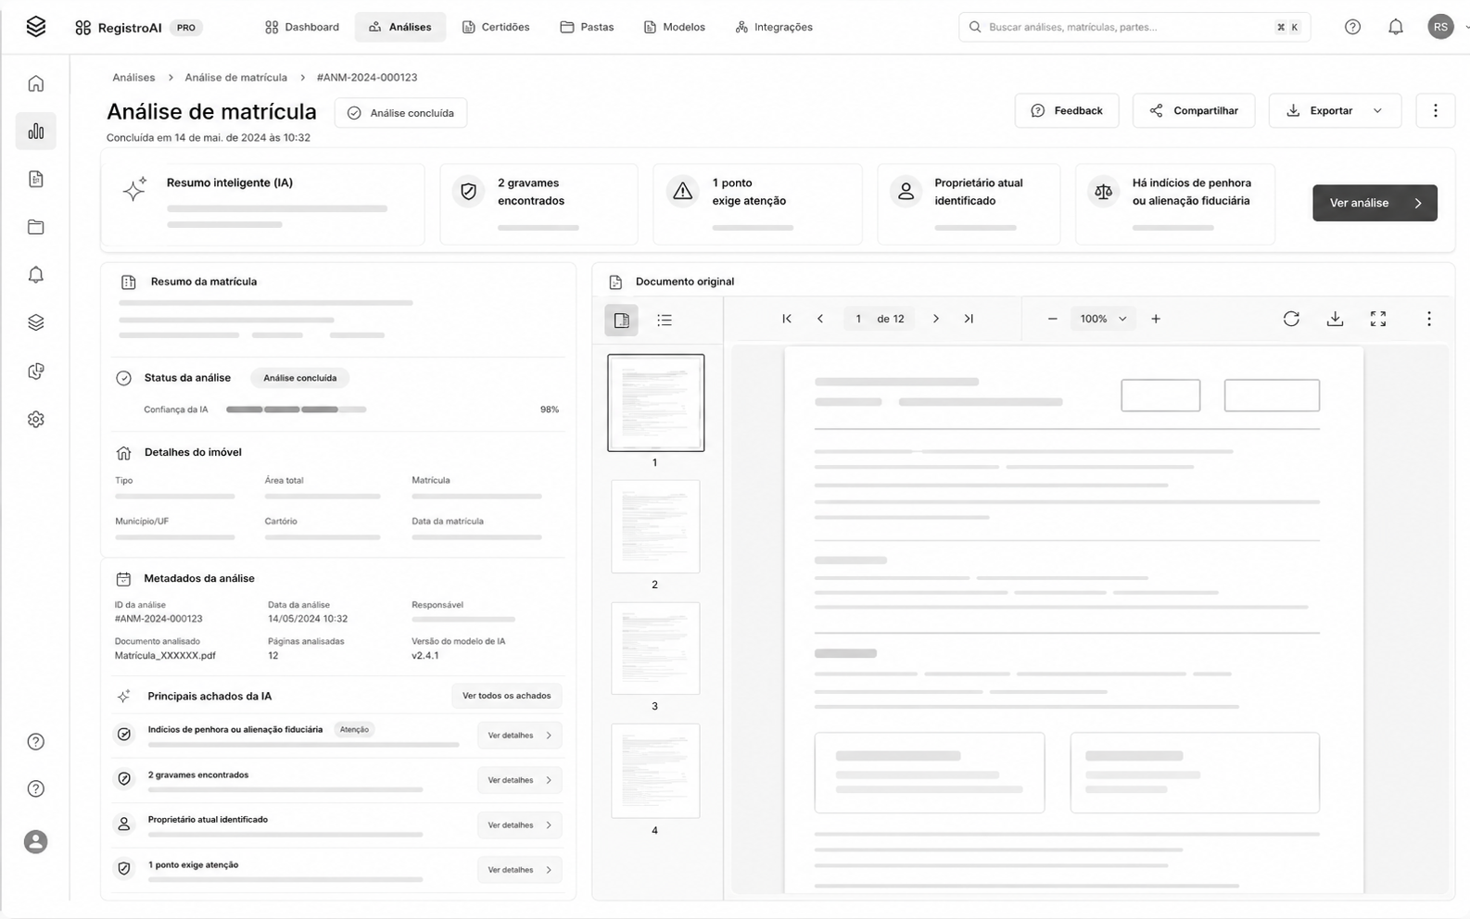The height and width of the screenshot is (919, 1470).
Task: Open the documents icon in the sidebar
Action: [35, 179]
